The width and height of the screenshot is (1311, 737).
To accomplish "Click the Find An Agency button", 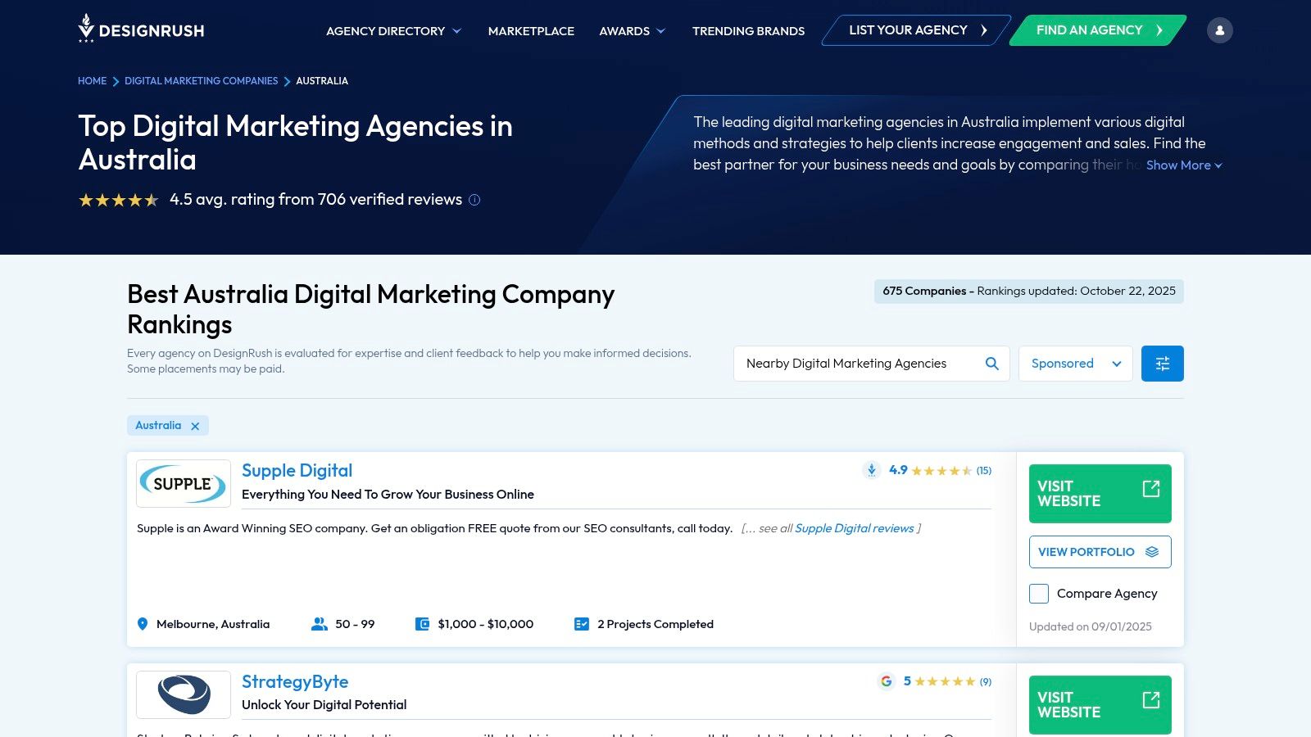I will [1098, 30].
